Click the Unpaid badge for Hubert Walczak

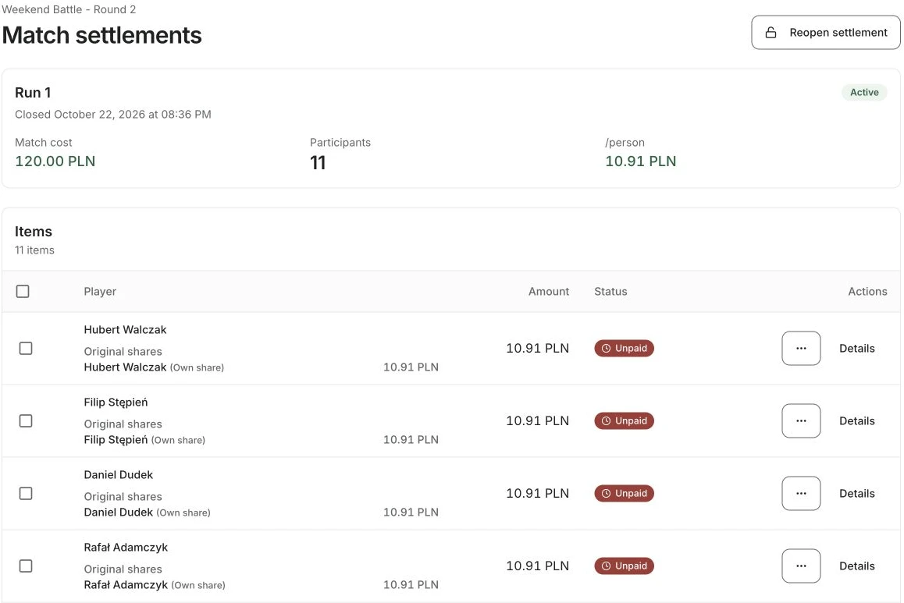[624, 349]
